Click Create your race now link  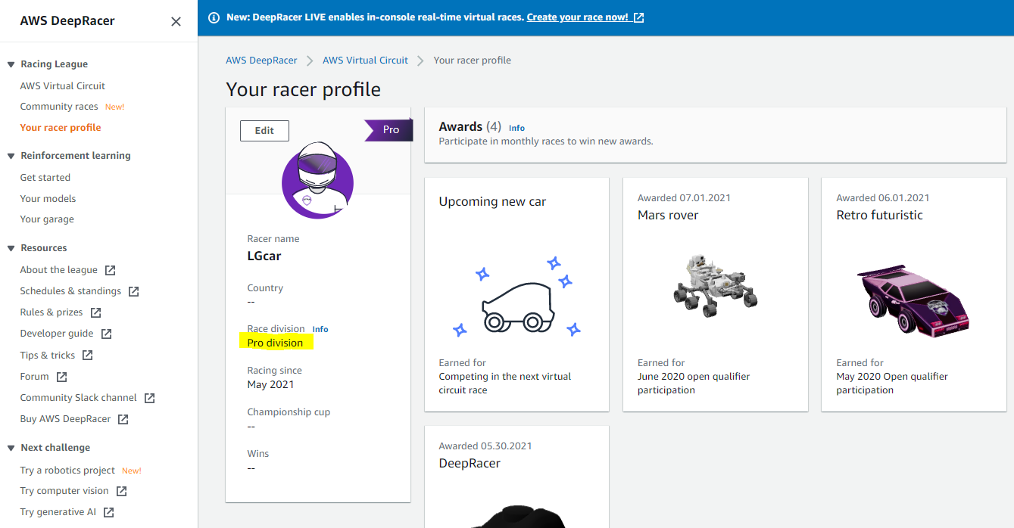pyautogui.click(x=578, y=17)
